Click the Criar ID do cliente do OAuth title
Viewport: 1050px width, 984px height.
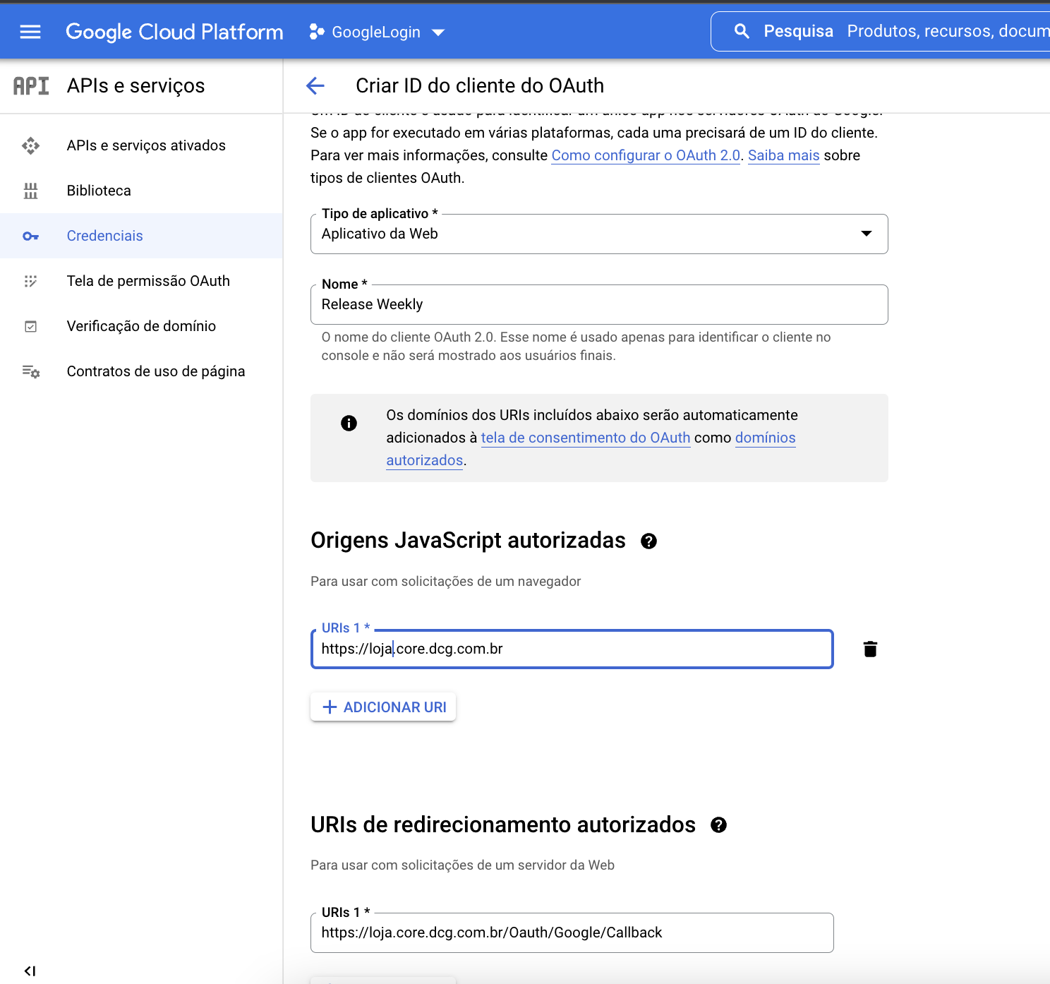pyautogui.click(x=480, y=85)
